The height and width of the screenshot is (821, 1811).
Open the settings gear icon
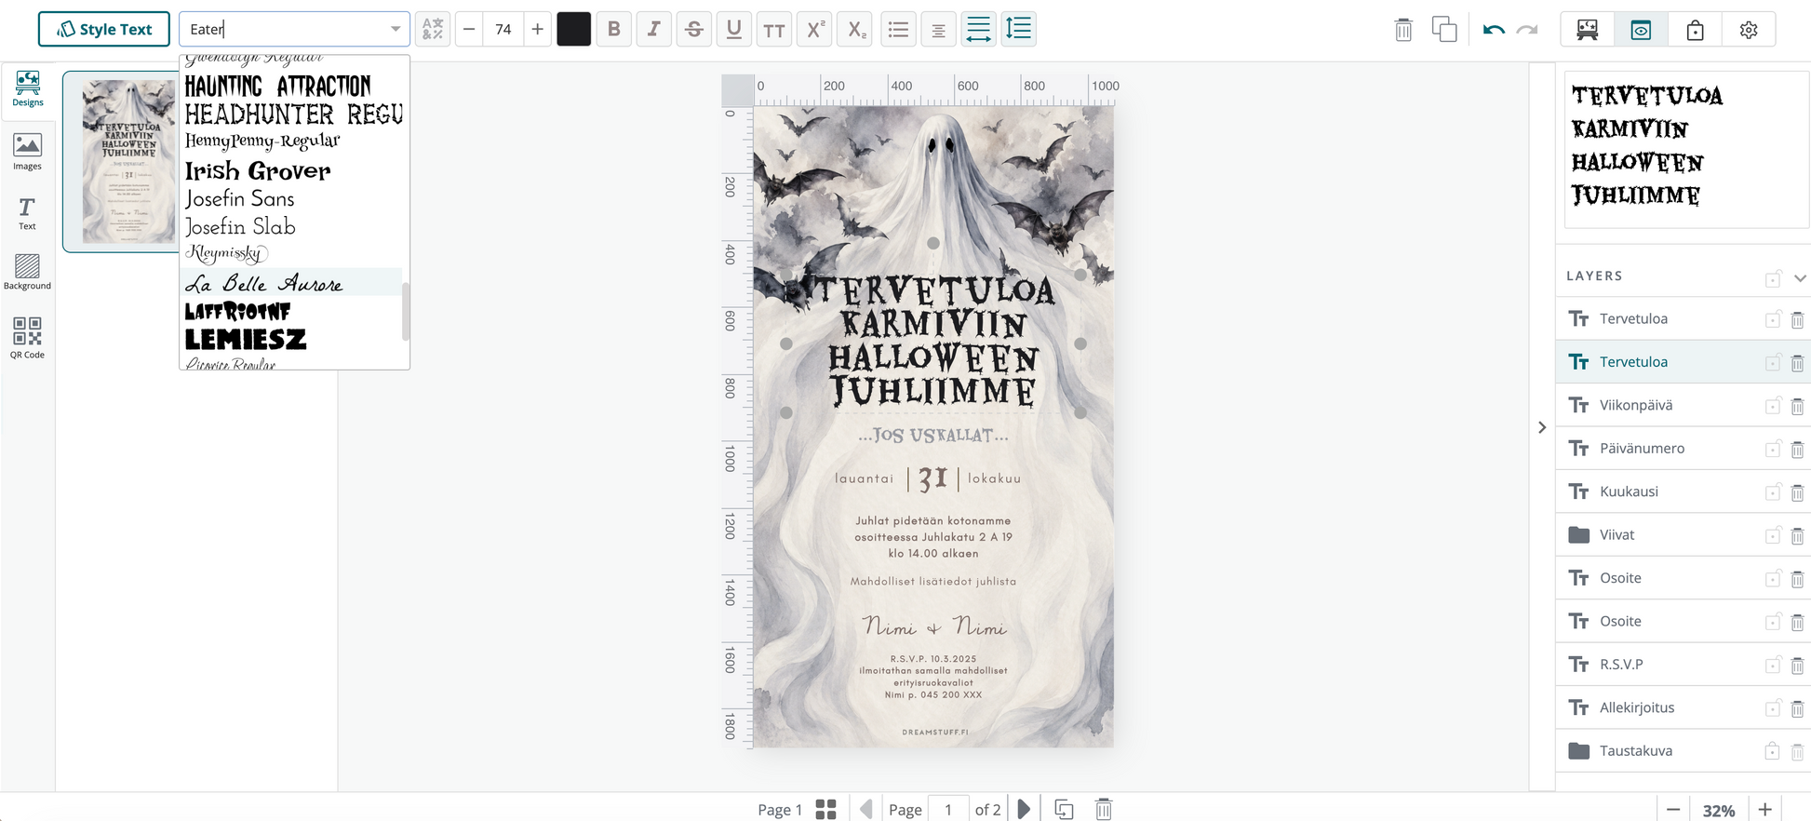pos(1749,29)
